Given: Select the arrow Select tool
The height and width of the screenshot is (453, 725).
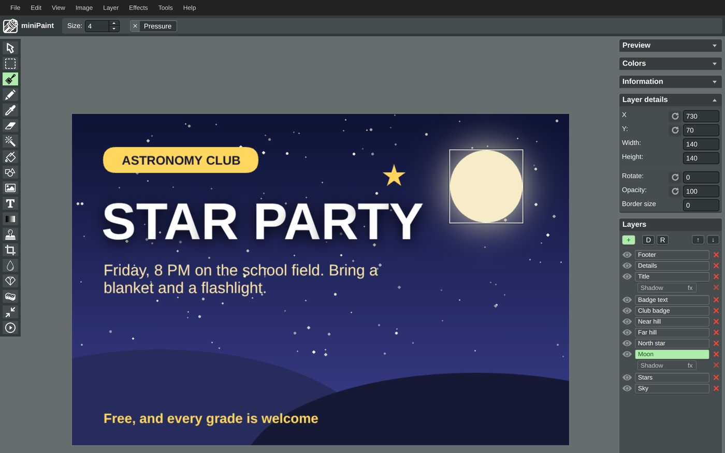Looking at the screenshot, I should 10,48.
